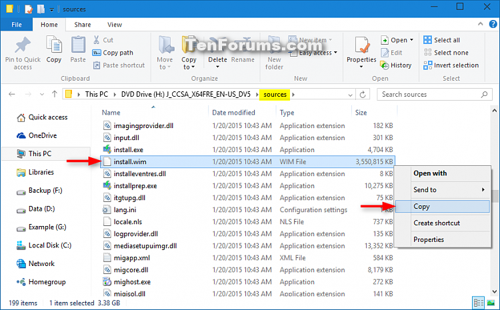The height and width of the screenshot is (310, 500).
Task: Sort by Name column header
Action: (111, 113)
